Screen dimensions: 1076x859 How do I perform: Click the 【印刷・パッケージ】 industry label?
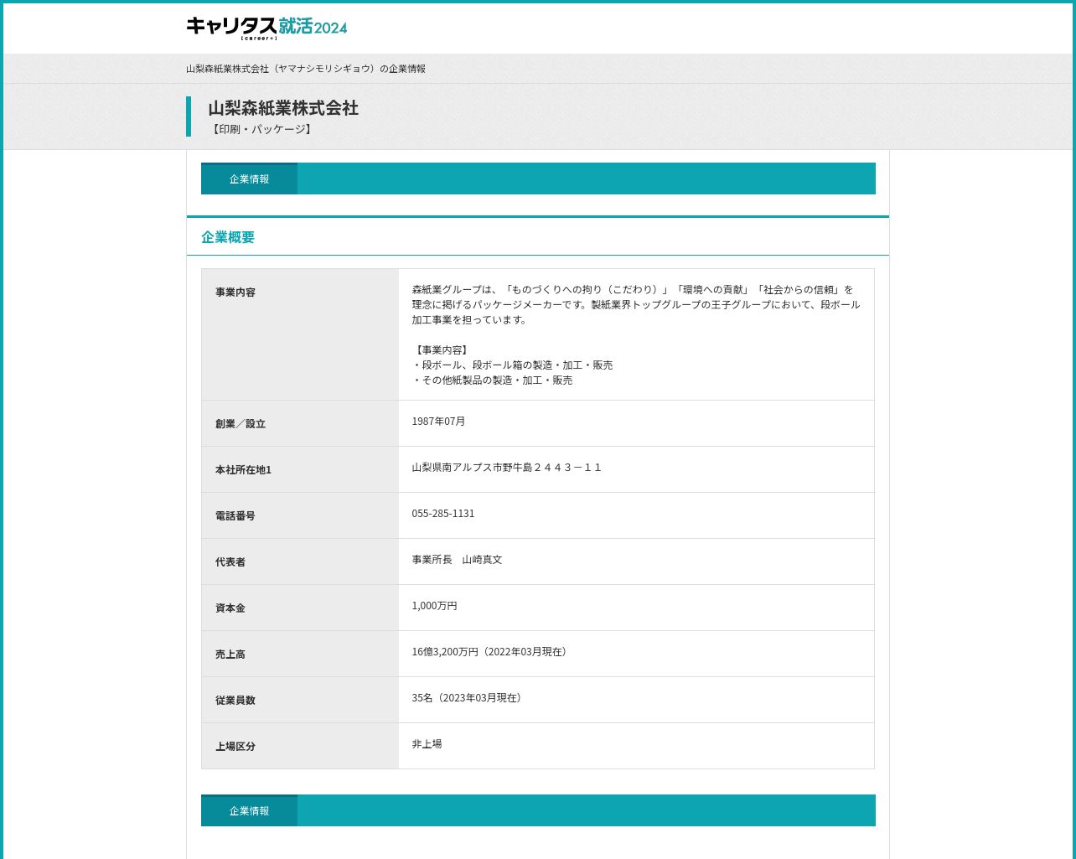(261, 129)
